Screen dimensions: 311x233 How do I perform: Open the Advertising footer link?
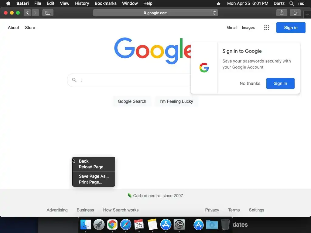tap(57, 210)
